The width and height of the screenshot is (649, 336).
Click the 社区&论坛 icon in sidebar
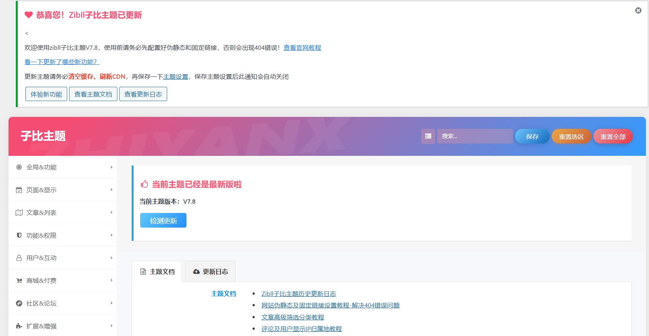[19, 303]
